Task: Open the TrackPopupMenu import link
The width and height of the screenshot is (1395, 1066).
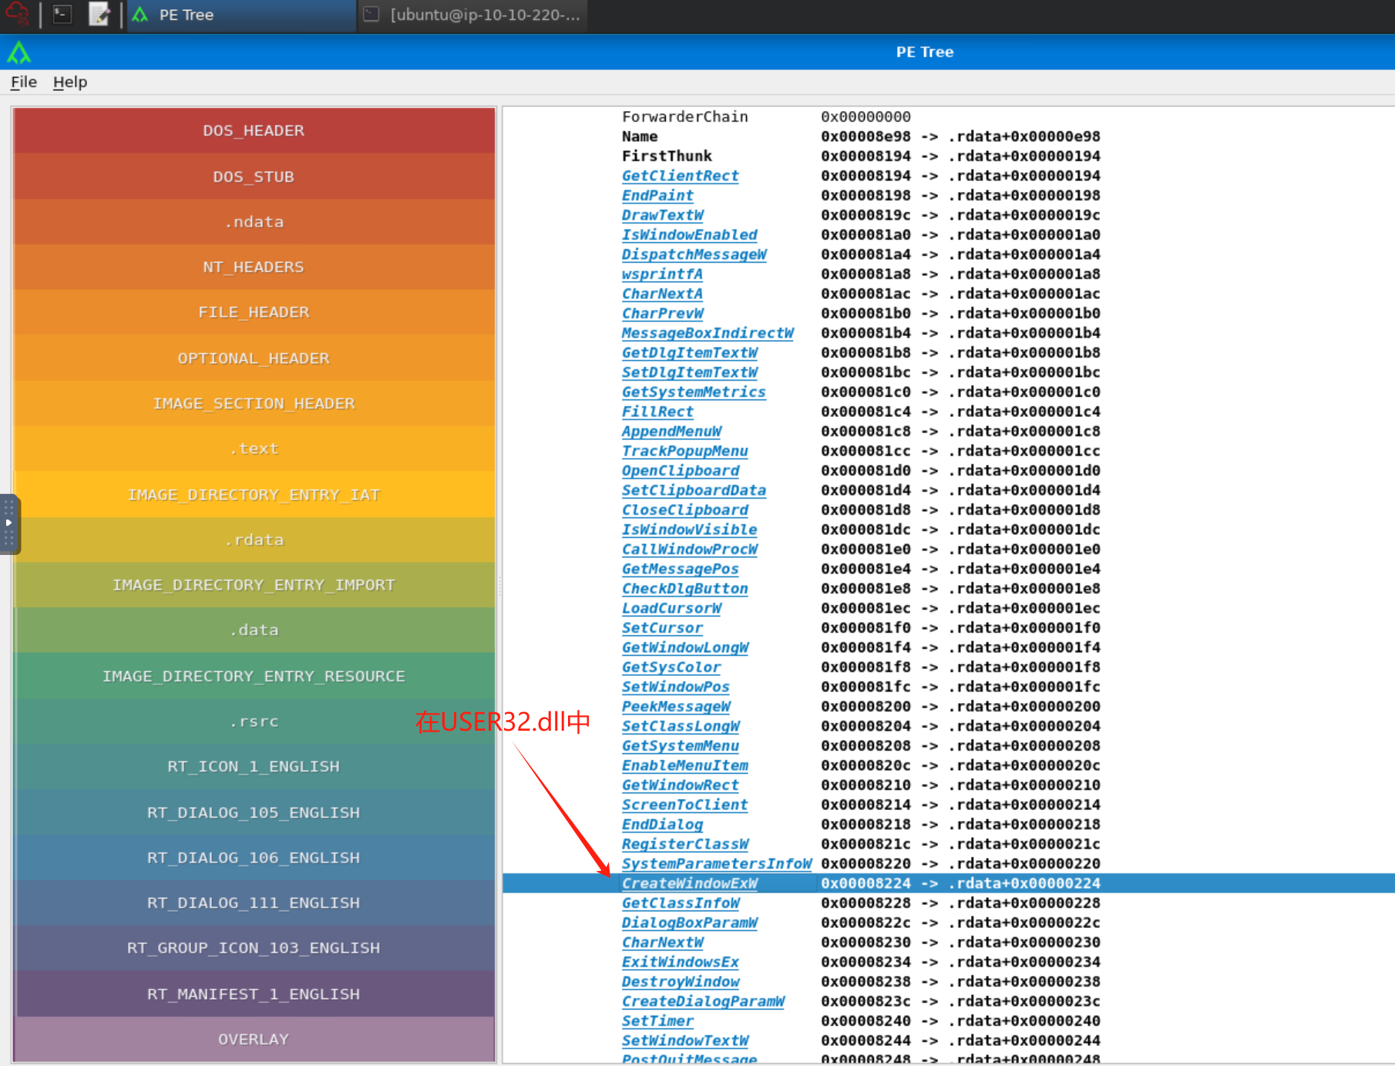Action: pos(684,451)
